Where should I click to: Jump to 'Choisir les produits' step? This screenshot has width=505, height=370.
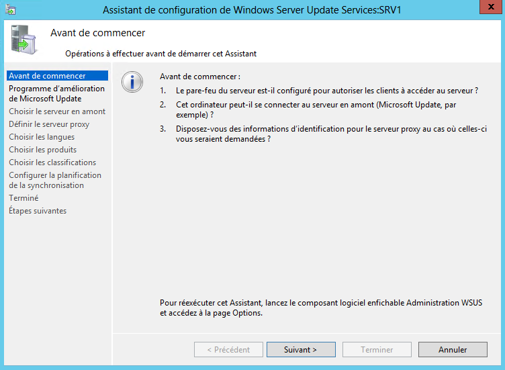coord(43,150)
